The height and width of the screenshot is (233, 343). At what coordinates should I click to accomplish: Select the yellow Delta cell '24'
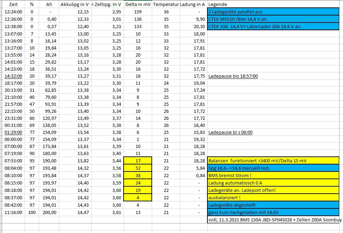138,183
